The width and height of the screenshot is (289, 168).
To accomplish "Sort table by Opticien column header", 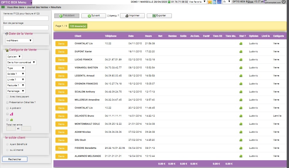I will 254,36.
